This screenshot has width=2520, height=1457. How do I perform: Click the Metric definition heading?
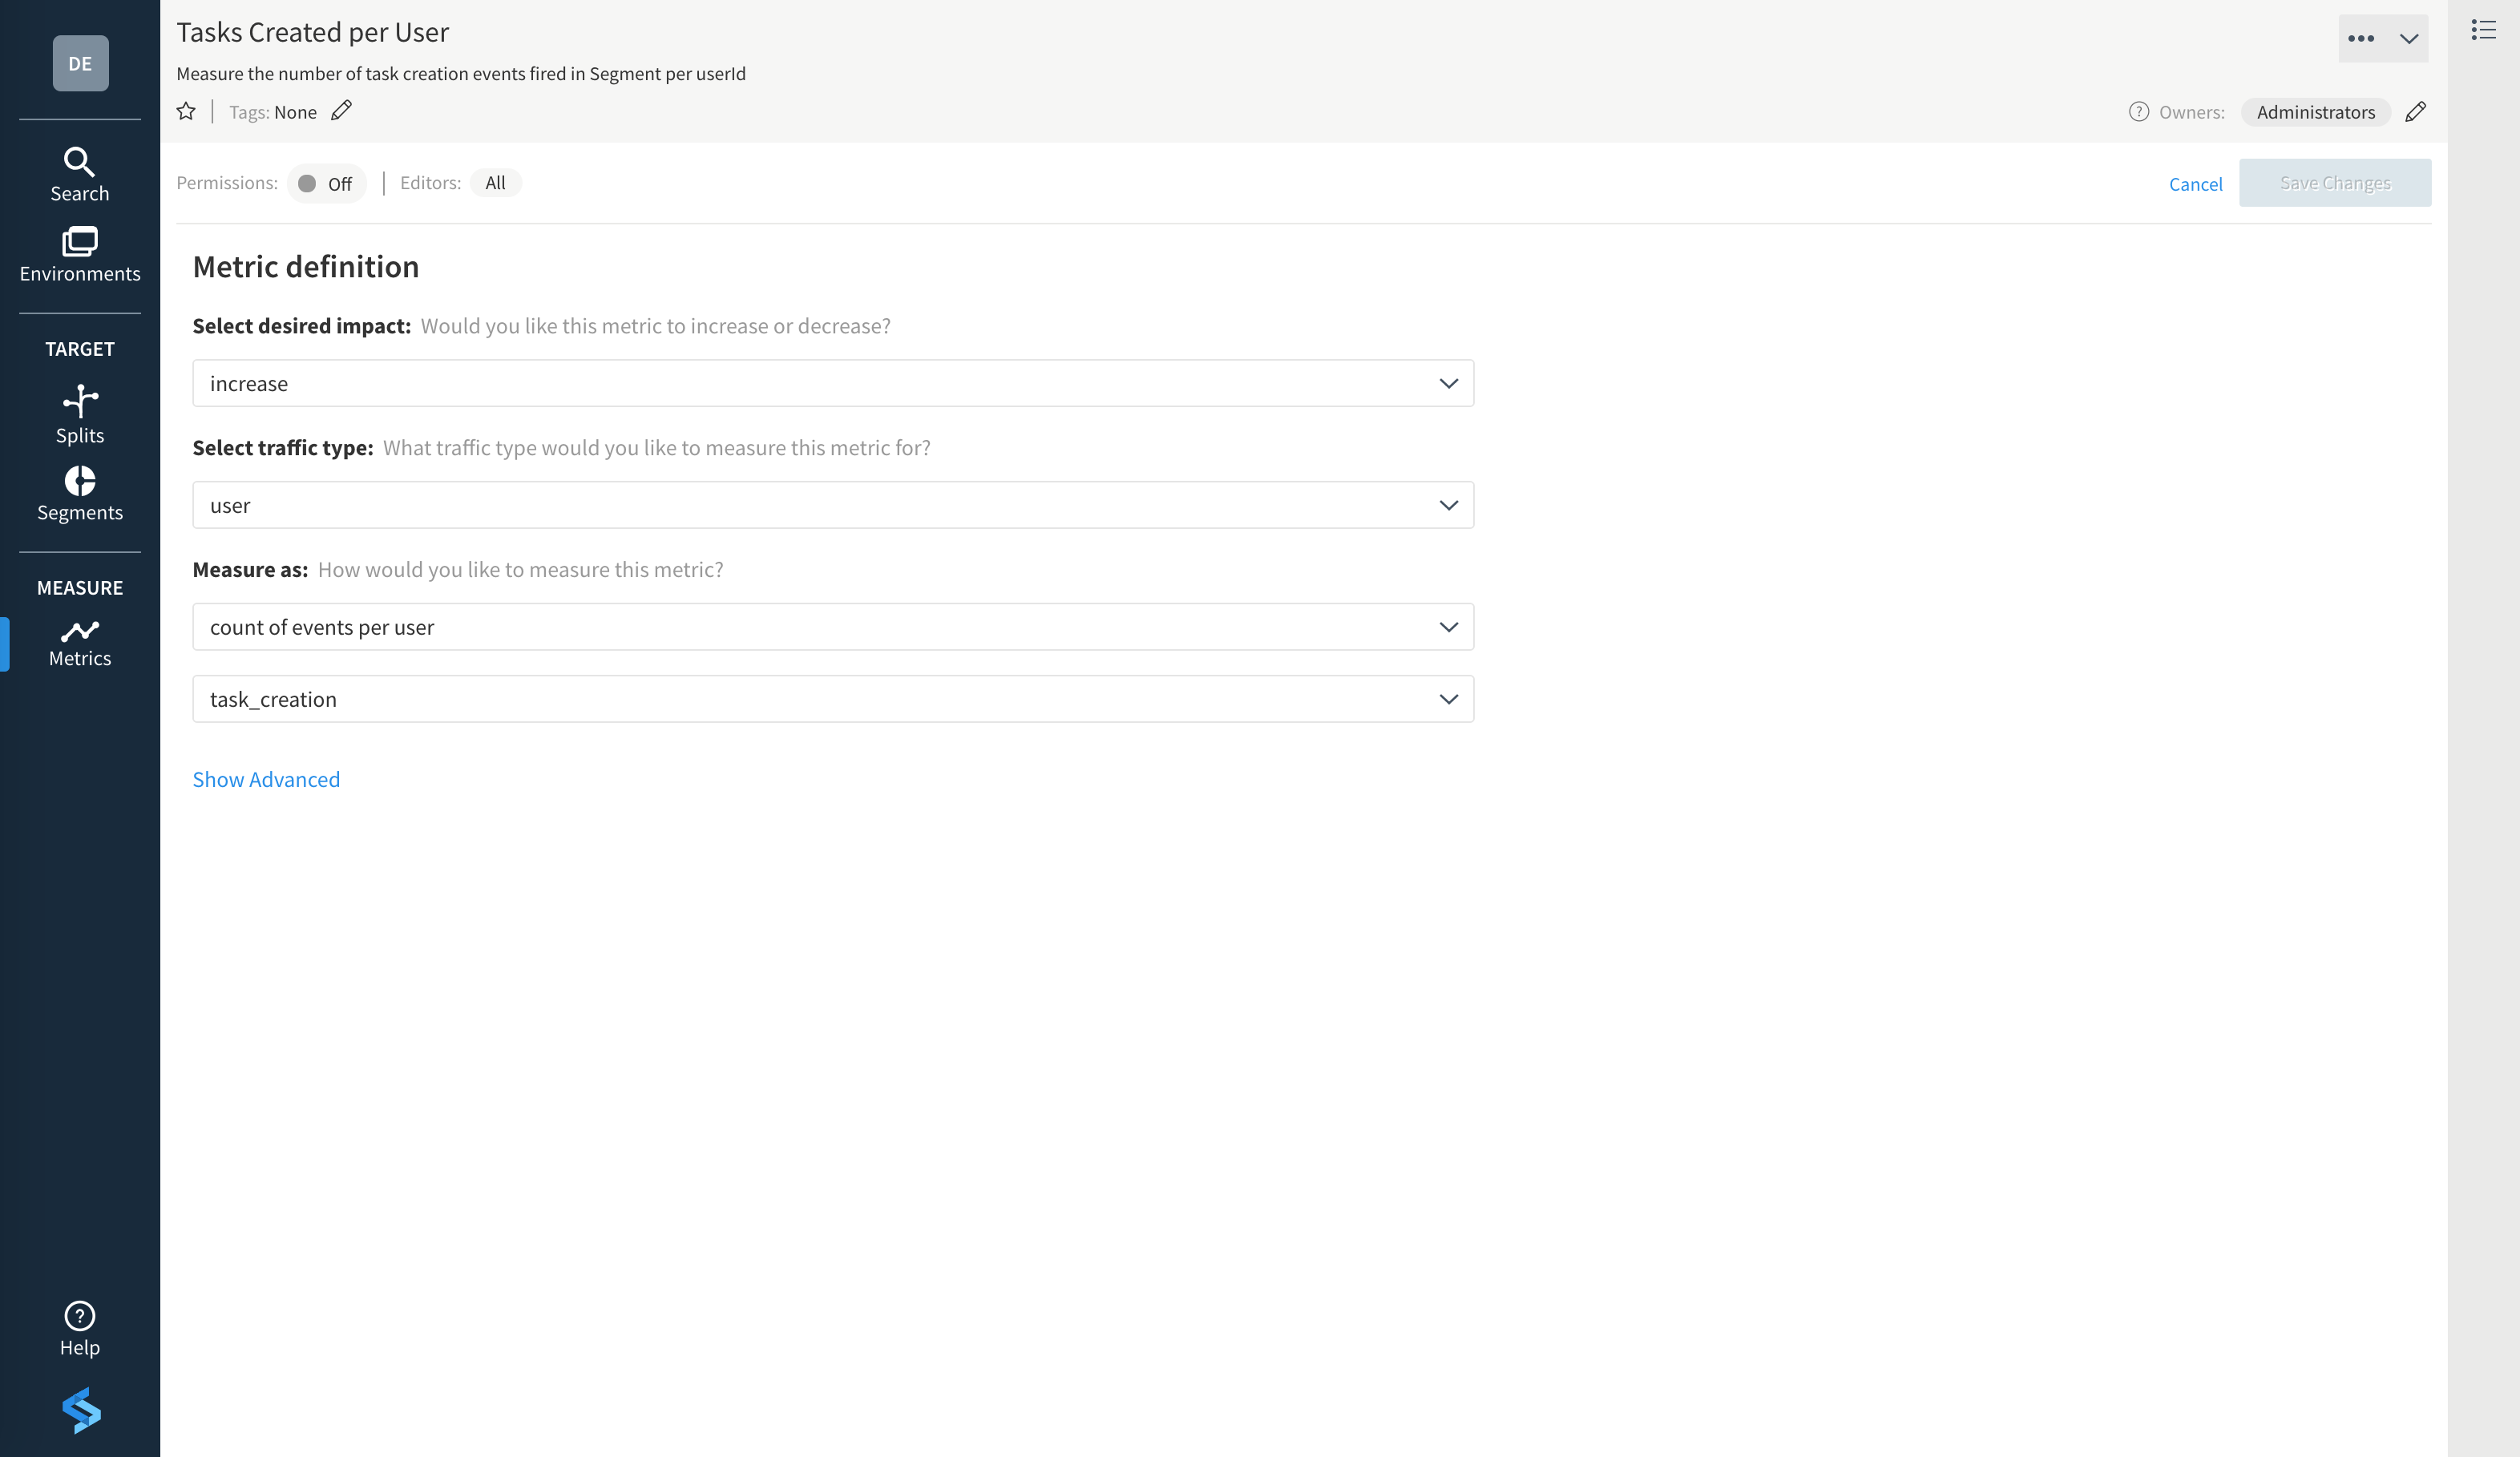point(306,266)
